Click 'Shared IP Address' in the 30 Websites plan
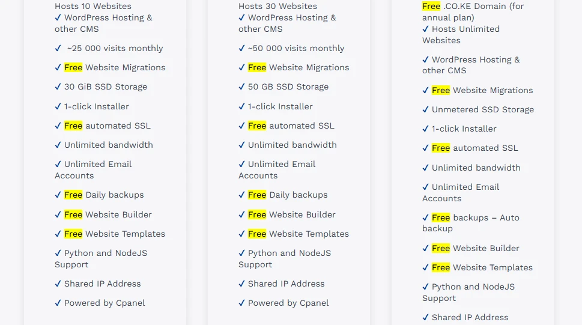This screenshot has width=582, height=325. coord(286,284)
